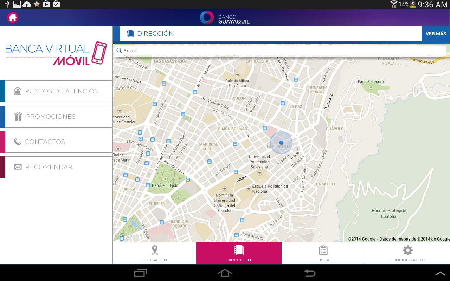Tap the "LA MERCED" neighborhood label

click(326, 184)
